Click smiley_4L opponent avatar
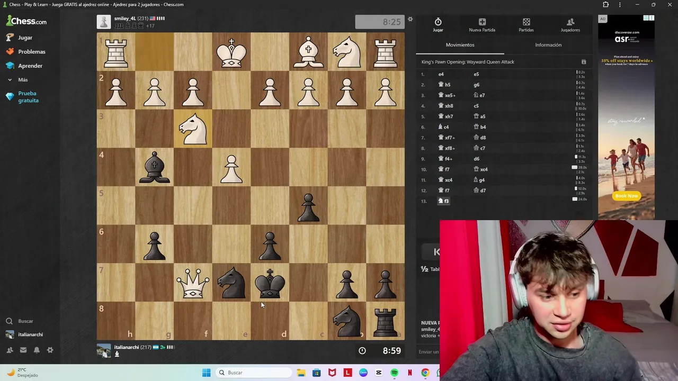 (x=104, y=22)
